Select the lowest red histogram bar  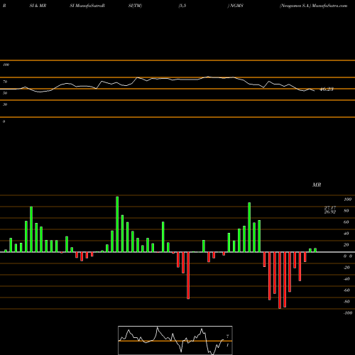[x=280, y=280]
